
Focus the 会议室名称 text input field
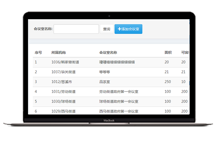click(x=76, y=29)
